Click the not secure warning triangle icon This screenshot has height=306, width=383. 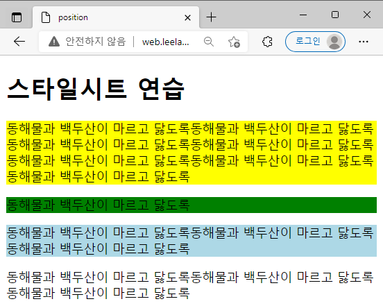point(54,42)
